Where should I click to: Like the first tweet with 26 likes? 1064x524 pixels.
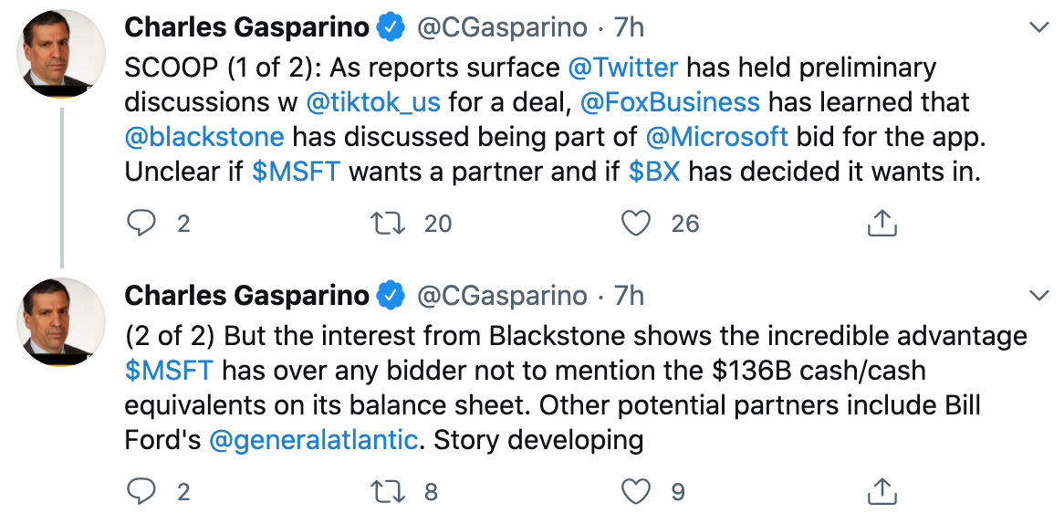coord(635,223)
